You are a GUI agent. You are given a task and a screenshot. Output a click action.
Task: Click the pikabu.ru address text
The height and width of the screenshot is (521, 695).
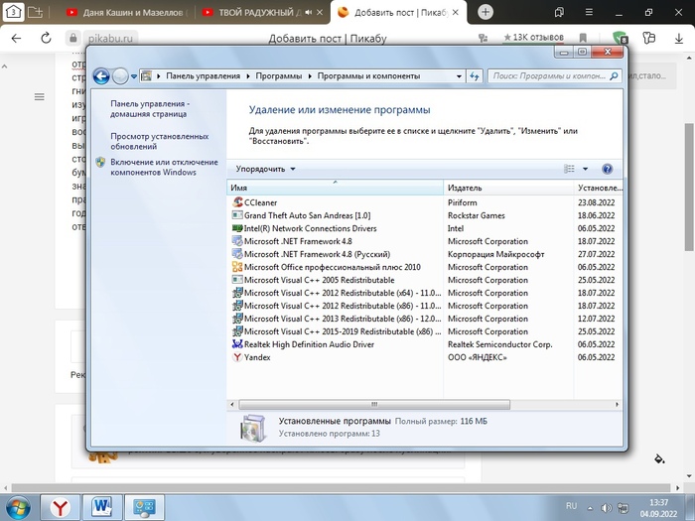(110, 38)
